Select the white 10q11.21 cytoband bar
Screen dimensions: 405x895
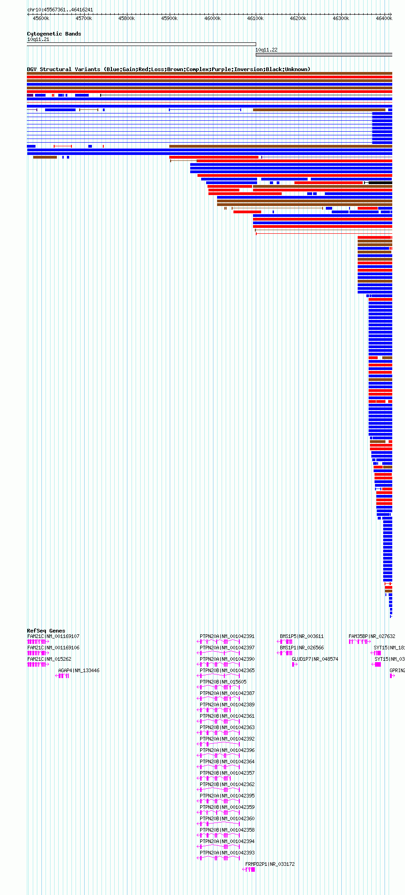142,44
